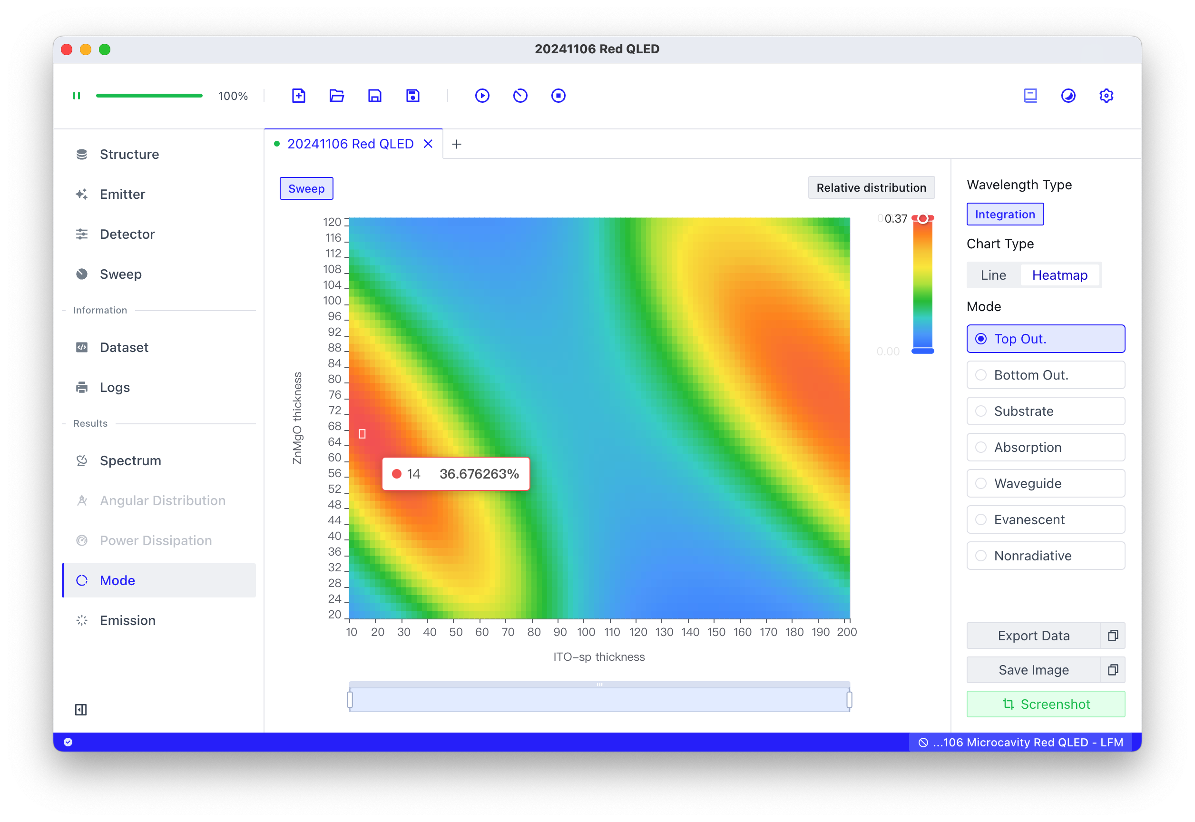Screen dimensions: 1195x822
Task: Close the 20241106 Red QLED tab
Action: (x=428, y=144)
